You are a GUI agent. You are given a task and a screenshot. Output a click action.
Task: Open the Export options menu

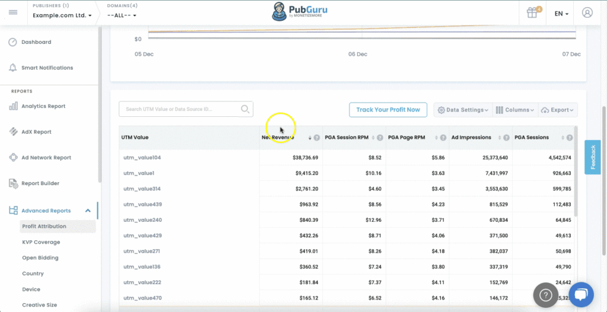click(558, 110)
